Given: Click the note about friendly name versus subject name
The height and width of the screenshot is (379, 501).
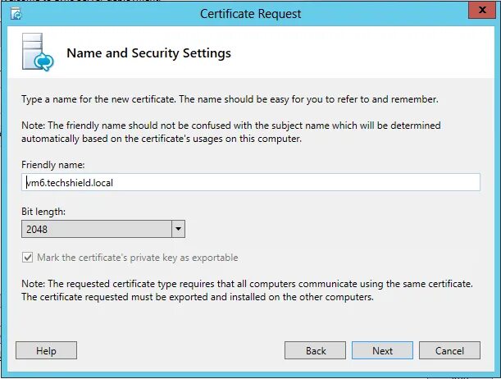Looking at the screenshot, I should pos(231,132).
